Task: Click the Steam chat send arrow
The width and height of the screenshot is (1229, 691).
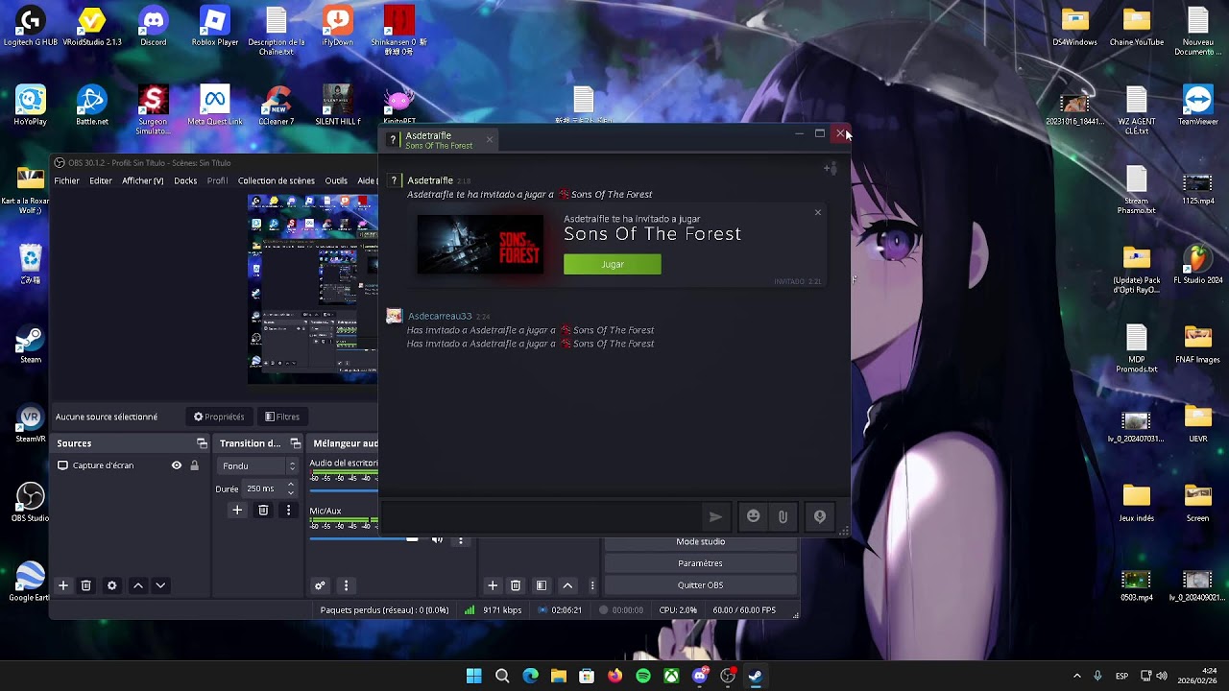Action: point(715,516)
